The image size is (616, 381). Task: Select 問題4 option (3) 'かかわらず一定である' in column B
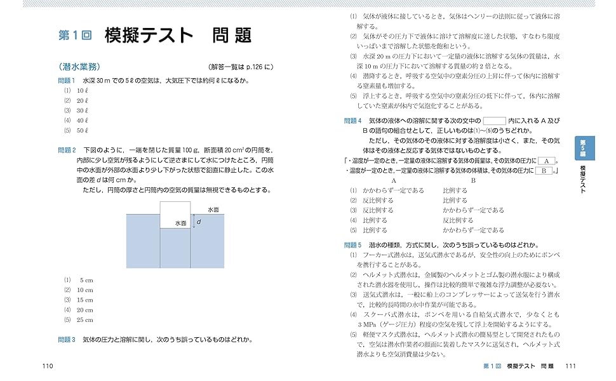pos(473,210)
